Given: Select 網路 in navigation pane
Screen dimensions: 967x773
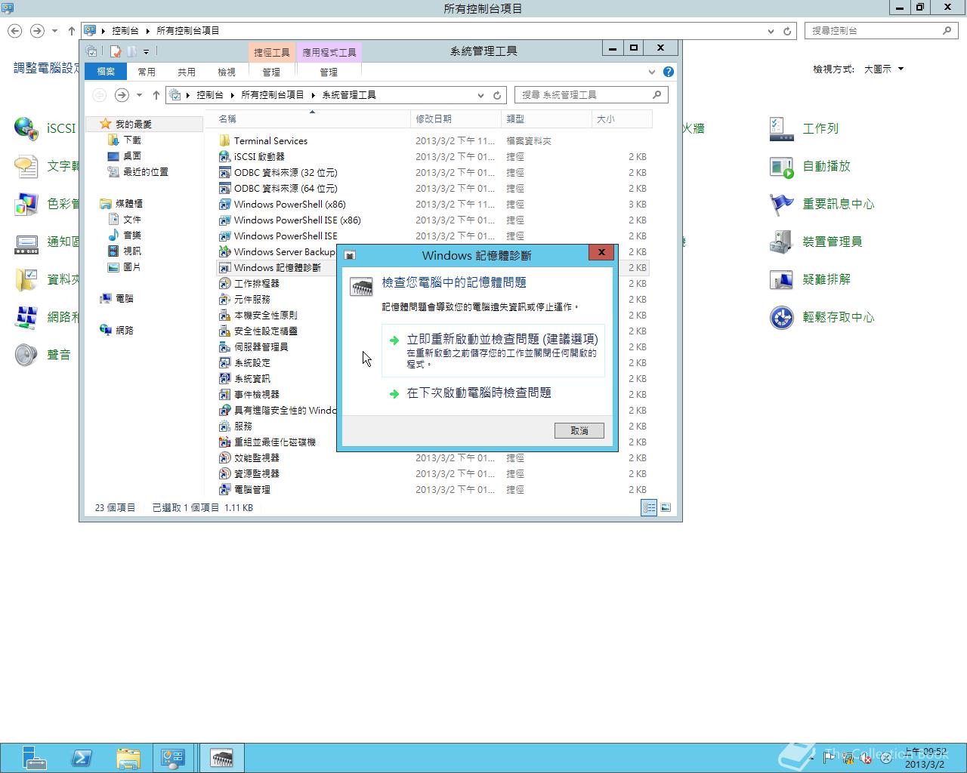Looking at the screenshot, I should [125, 330].
